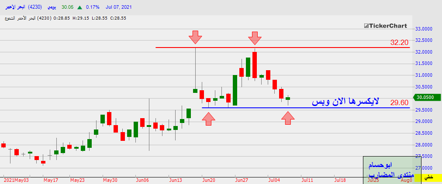Click the high value H:29.15

(81, 18)
